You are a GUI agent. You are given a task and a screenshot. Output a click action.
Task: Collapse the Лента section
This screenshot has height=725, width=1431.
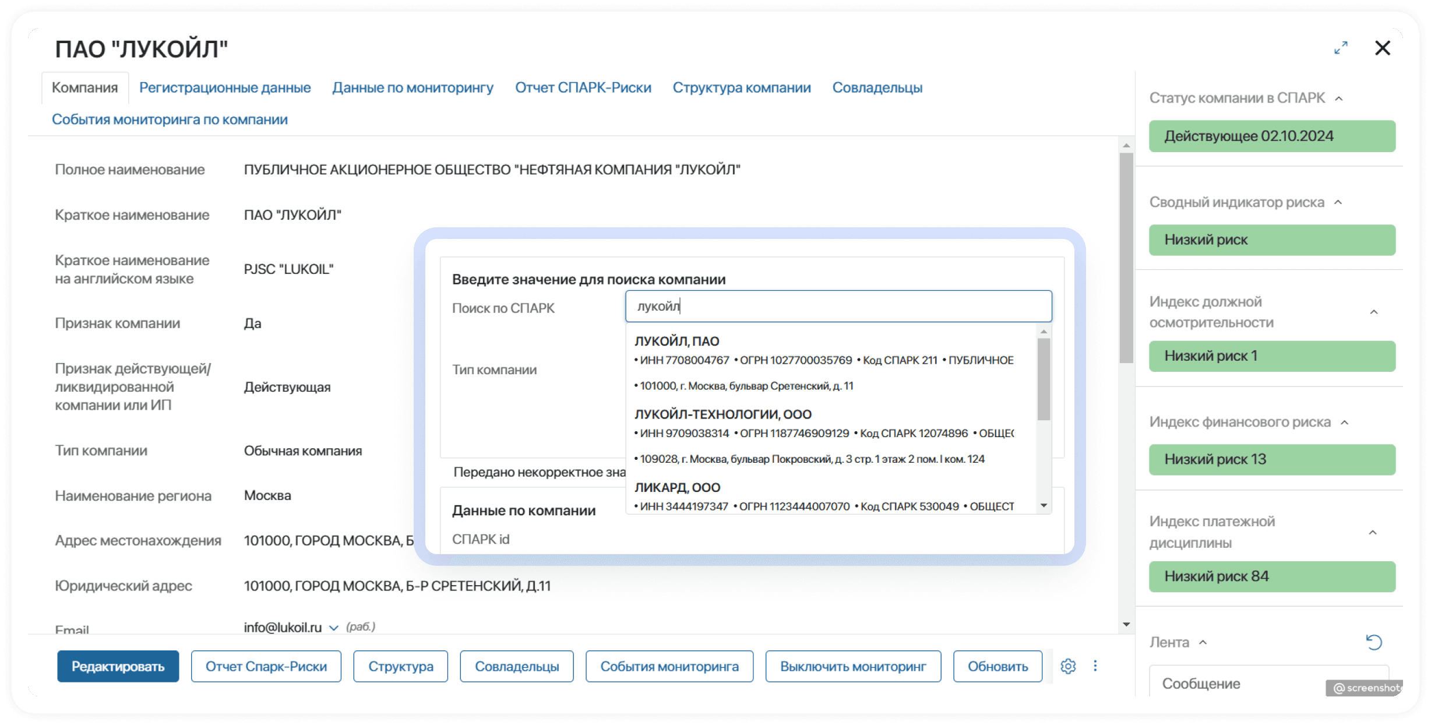point(1203,642)
